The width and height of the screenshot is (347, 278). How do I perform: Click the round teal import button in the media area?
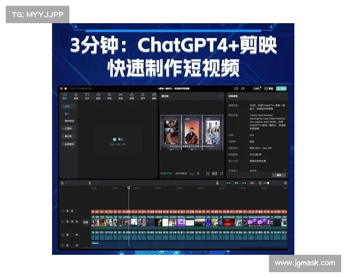pyautogui.click(x=115, y=140)
